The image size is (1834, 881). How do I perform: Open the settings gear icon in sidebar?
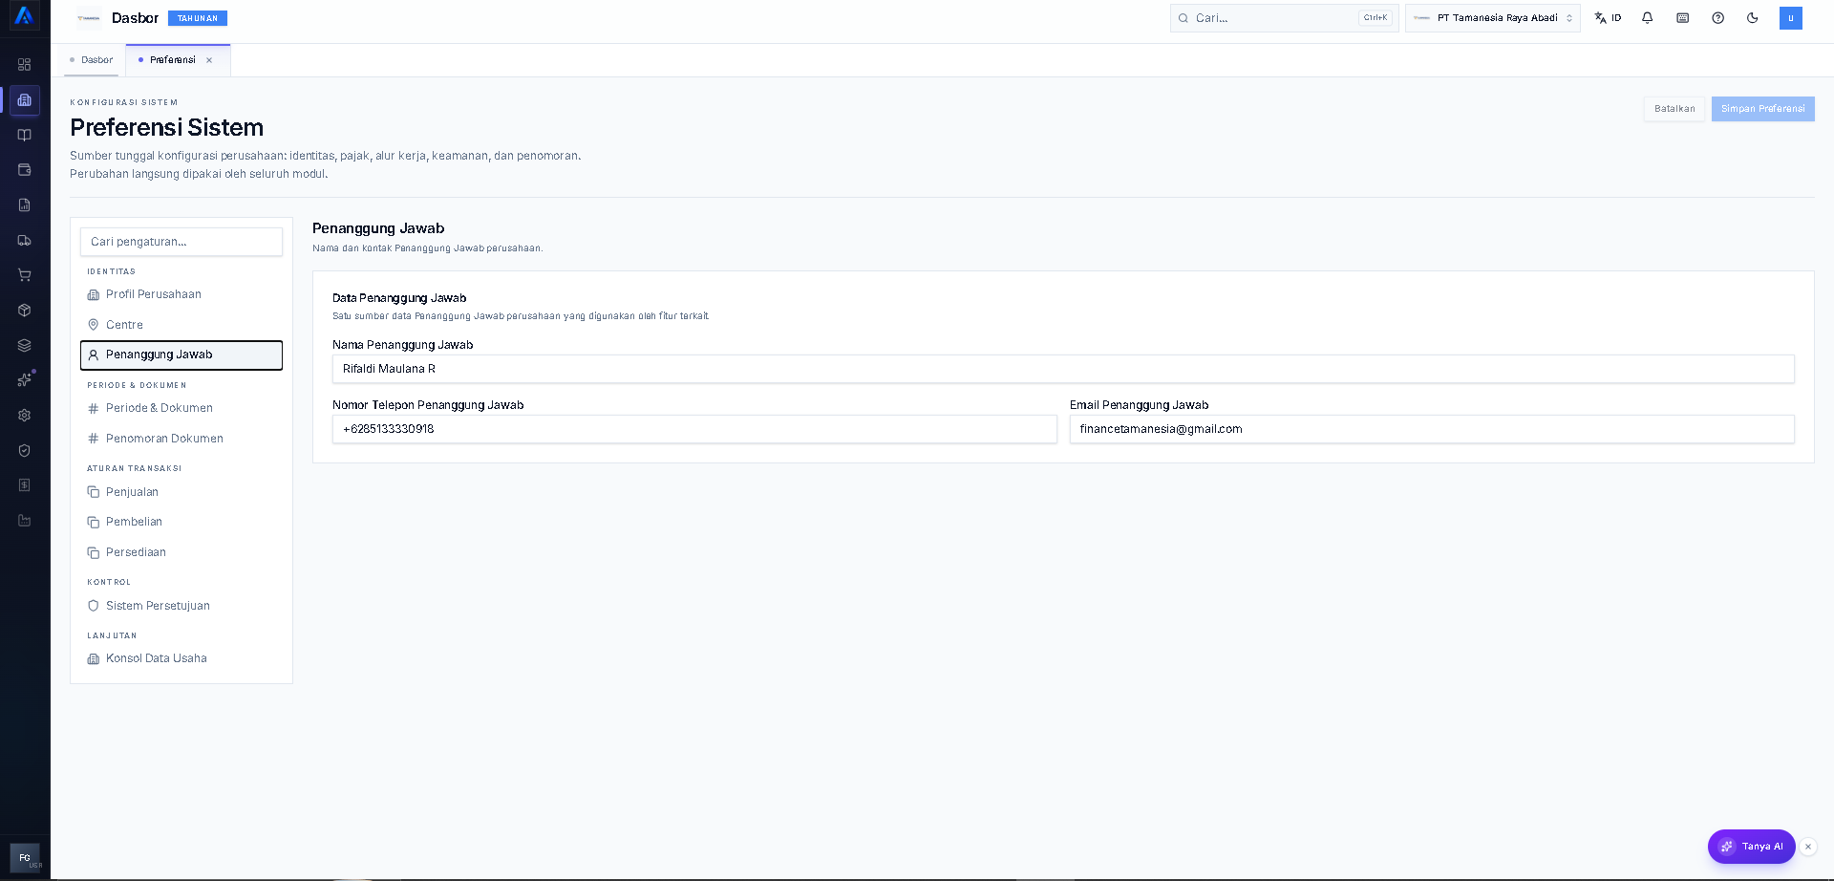(x=25, y=416)
